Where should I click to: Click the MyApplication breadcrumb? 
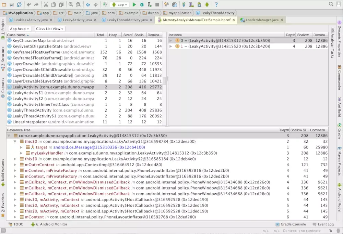pos(18,13)
